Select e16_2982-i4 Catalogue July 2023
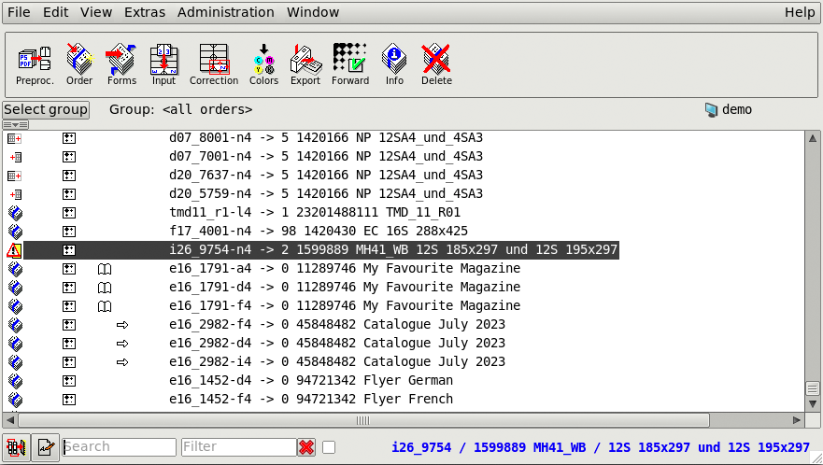 337,362
